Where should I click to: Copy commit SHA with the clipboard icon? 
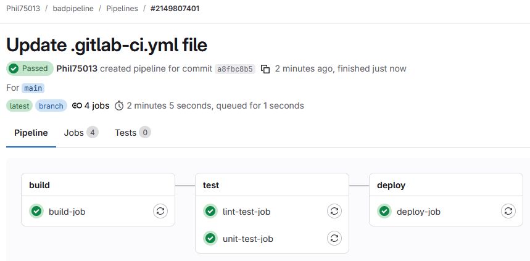point(265,68)
